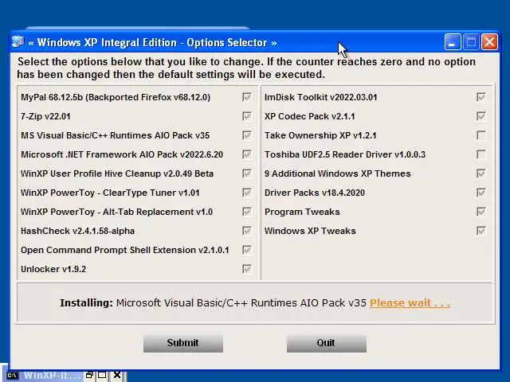This screenshot has height=382, width=510.
Task: Click the 'Unlocker v1.9.2' label
Action: pyautogui.click(x=53, y=269)
